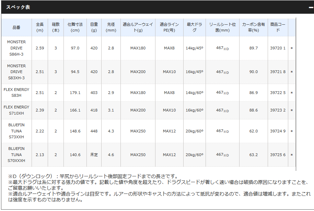
Task: Click product code 39722 5
Action: [278, 93]
